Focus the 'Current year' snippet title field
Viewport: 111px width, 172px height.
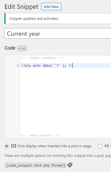[58, 34]
